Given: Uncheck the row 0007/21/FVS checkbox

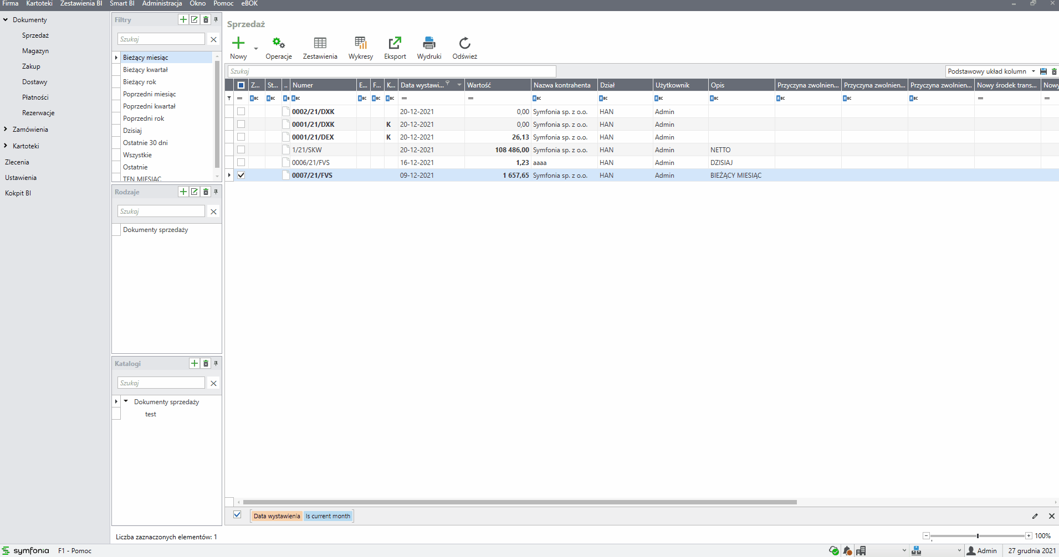Looking at the screenshot, I should 241,175.
